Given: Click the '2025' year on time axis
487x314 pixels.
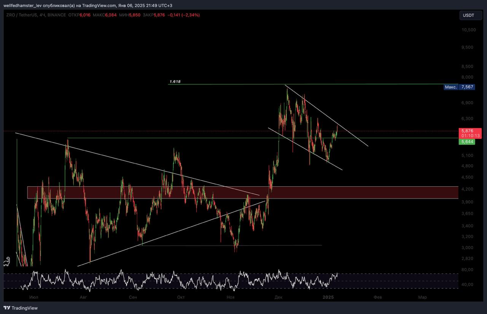Looking at the screenshot, I should pos(328,297).
